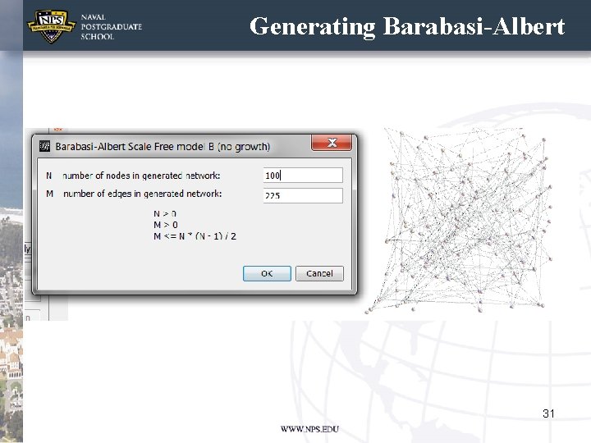Click the 'Generating Barabasi-Albert' slide title
The height and width of the screenshot is (443, 591).
click(407, 26)
